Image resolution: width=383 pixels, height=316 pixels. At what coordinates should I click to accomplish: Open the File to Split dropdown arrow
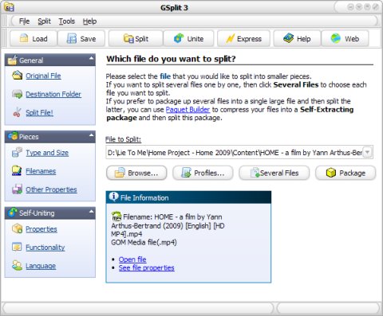[x=367, y=152]
